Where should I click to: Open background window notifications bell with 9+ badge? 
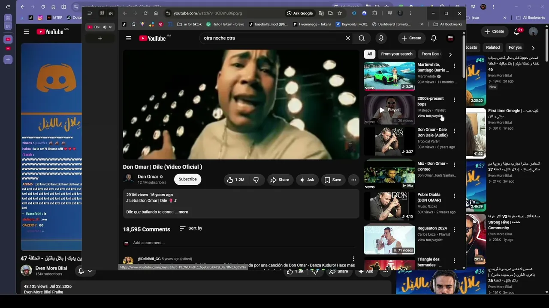coord(517,31)
